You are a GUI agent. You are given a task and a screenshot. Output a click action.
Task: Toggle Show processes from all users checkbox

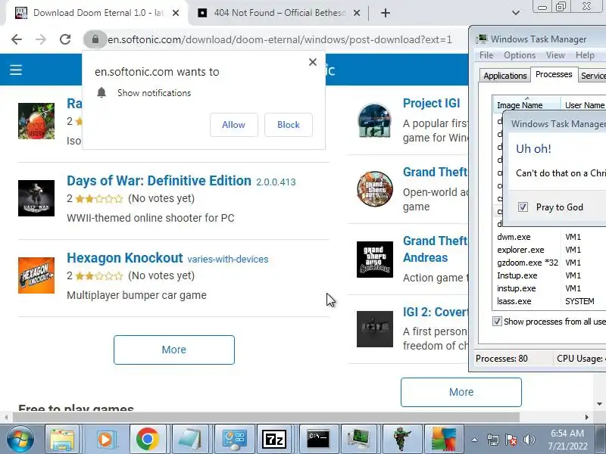point(497,321)
